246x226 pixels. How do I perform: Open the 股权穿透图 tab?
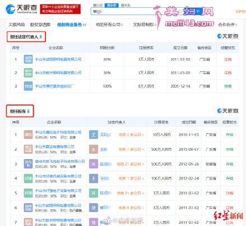tap(40, 25)
